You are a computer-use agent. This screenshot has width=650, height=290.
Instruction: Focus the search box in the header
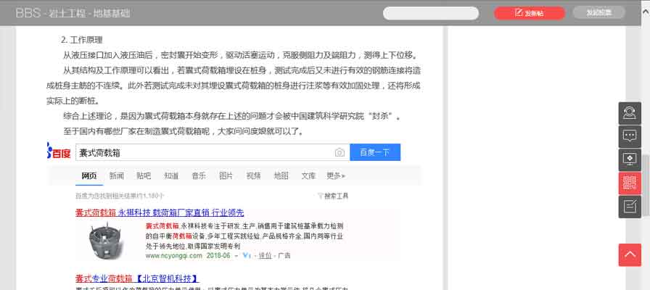point(431,13)
